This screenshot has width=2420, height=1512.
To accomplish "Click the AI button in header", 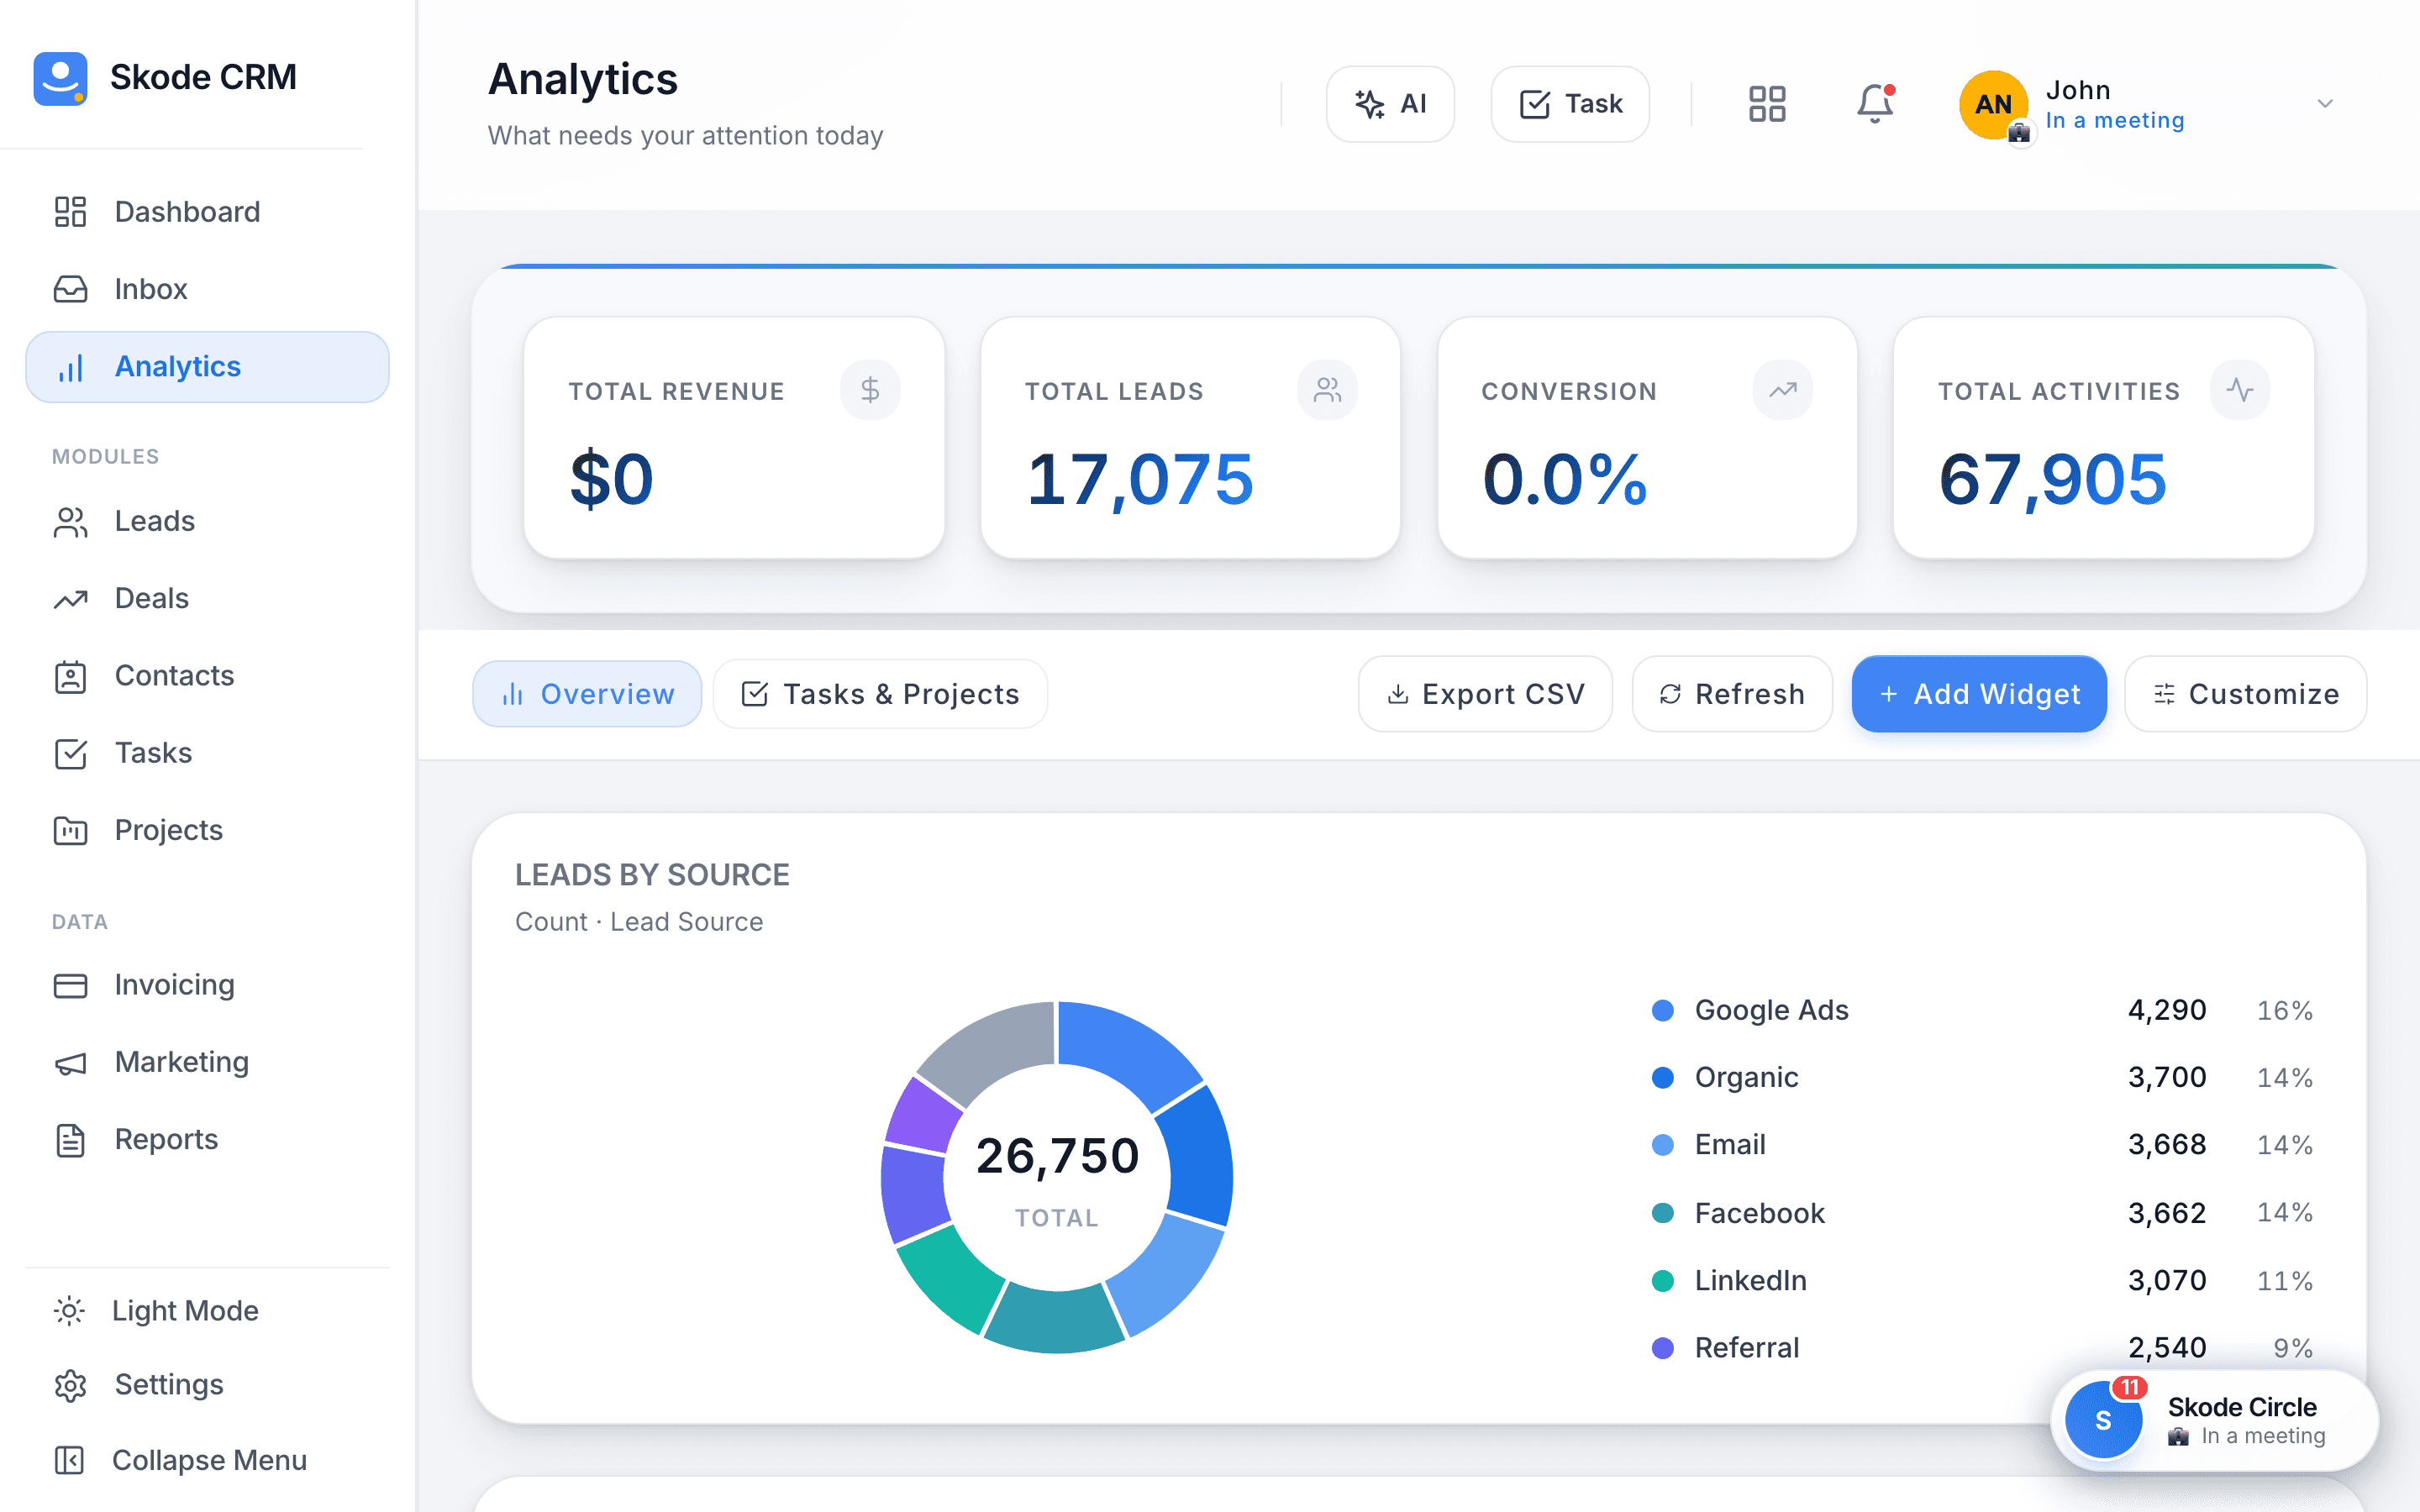I will coord(1390,104).
